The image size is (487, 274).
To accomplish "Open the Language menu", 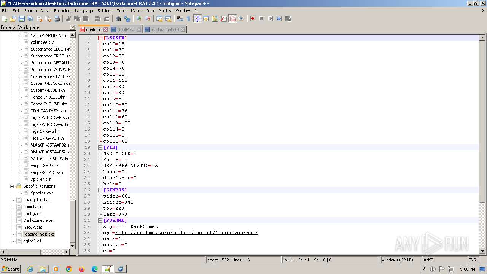I will pos(84,11).
